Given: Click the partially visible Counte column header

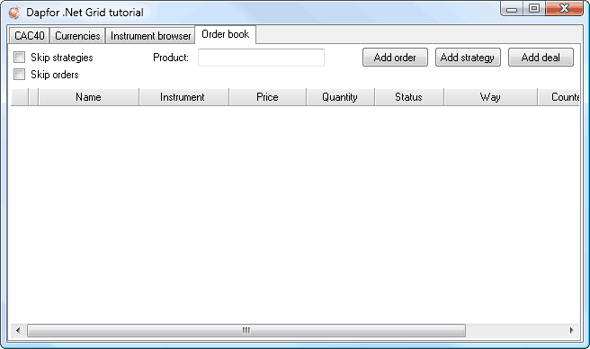Looking at the screenshot, I should [559, 97].
